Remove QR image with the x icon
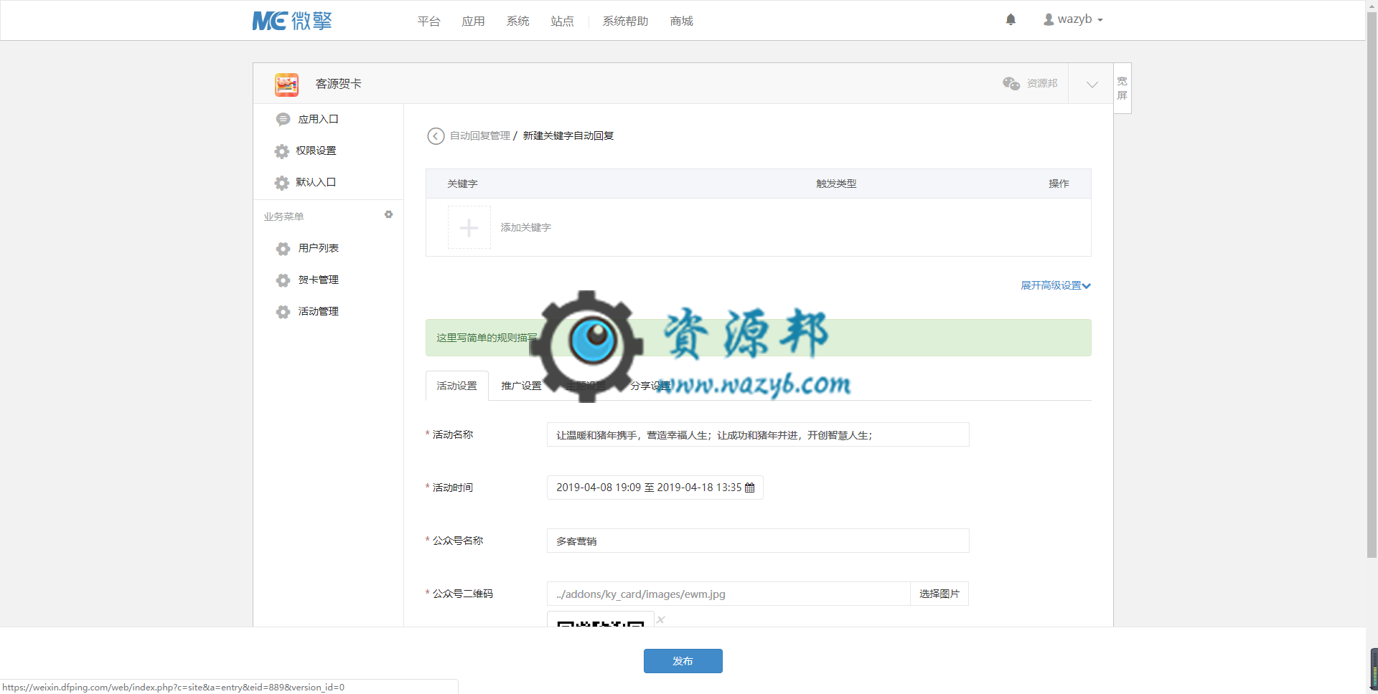 [x=661, y=619]
